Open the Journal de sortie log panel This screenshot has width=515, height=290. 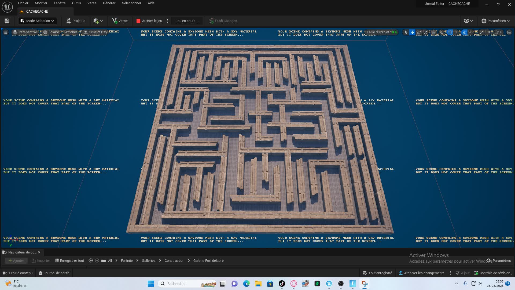tap(54, 273)
